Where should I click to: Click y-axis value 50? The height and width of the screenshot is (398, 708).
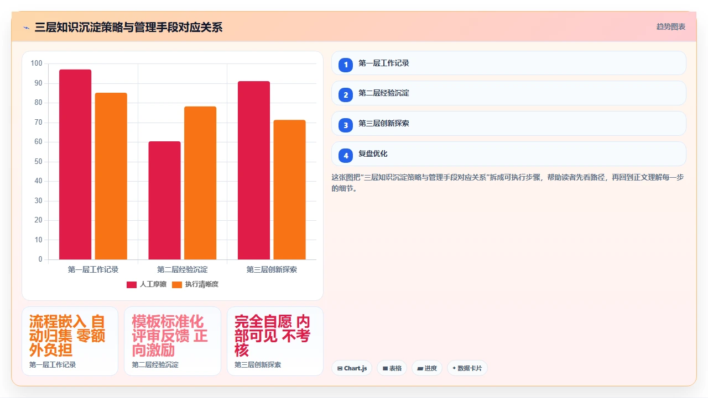coord(38,162)
